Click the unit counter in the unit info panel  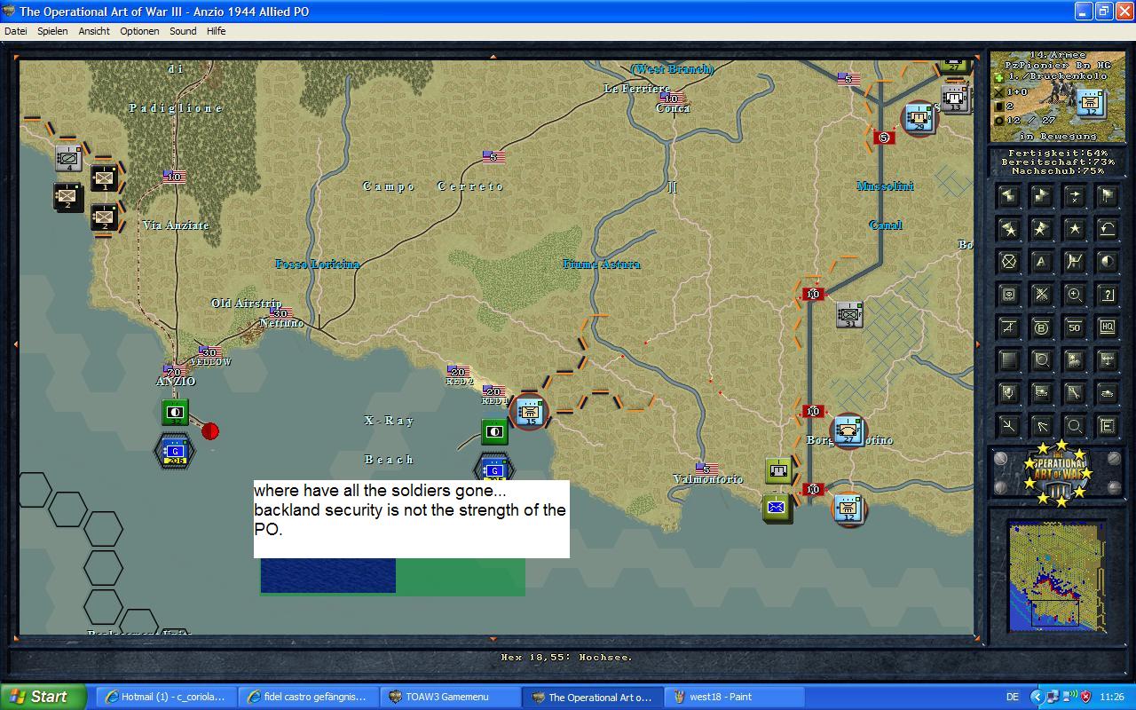pos(1091,104)
